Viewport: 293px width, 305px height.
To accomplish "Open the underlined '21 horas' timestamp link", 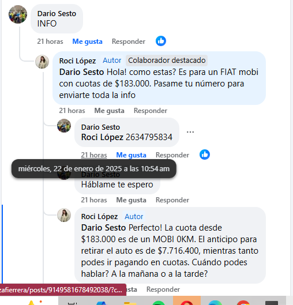I will point(94,155).
